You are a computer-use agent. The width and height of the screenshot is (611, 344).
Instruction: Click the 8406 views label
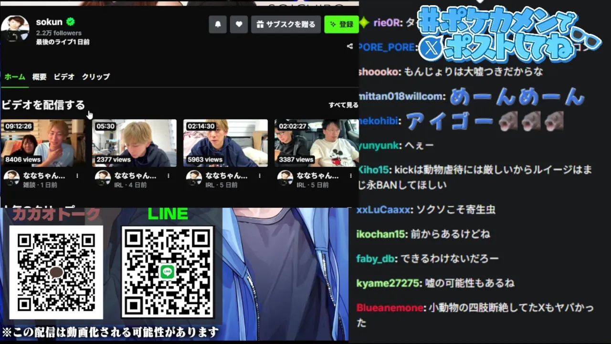pyautogui.click(x=23, y=160)
